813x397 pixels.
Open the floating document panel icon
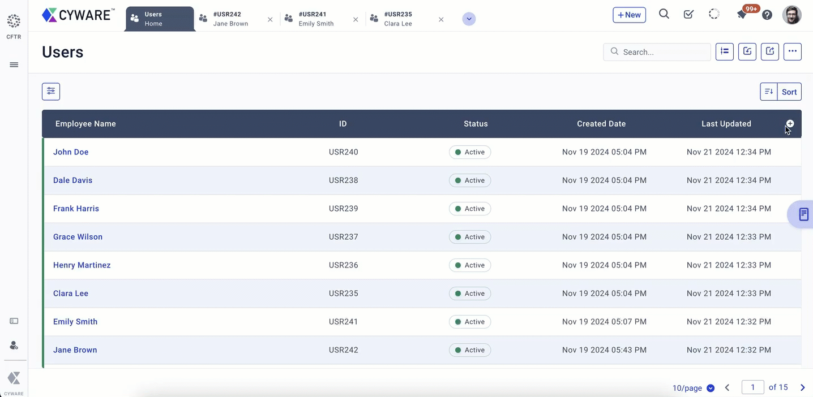803,214
